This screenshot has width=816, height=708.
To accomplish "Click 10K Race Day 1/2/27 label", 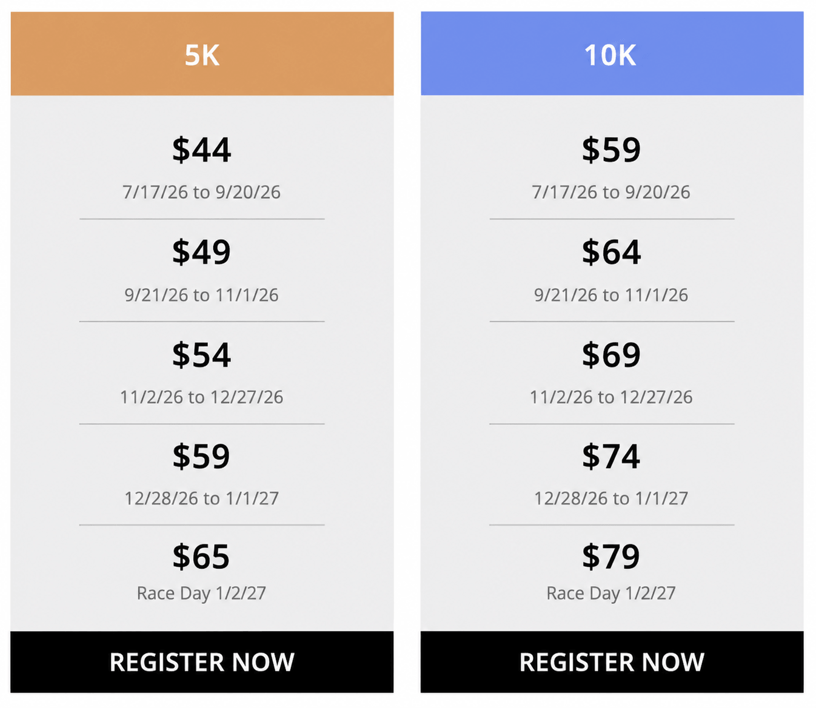I will [x=611, y=594].
